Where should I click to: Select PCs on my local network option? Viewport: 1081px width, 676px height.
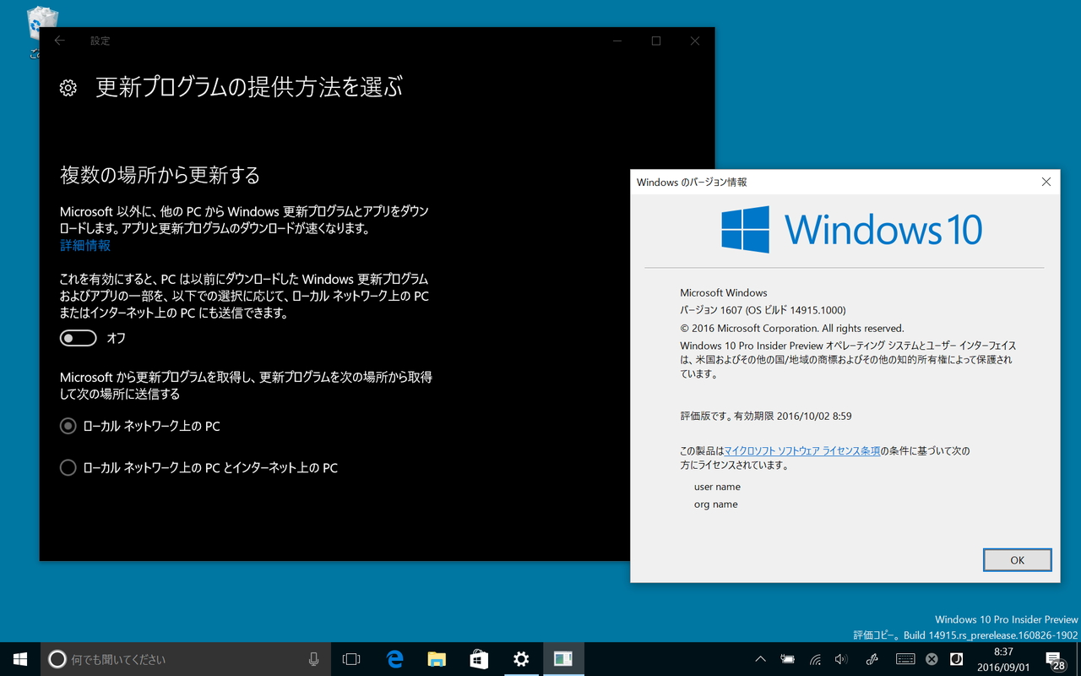tap(68, 425)
